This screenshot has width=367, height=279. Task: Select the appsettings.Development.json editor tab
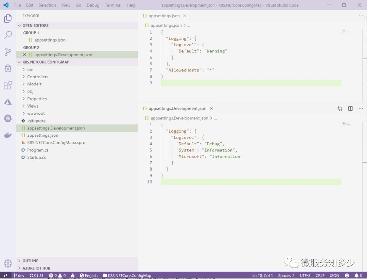[x=178, y=109]
